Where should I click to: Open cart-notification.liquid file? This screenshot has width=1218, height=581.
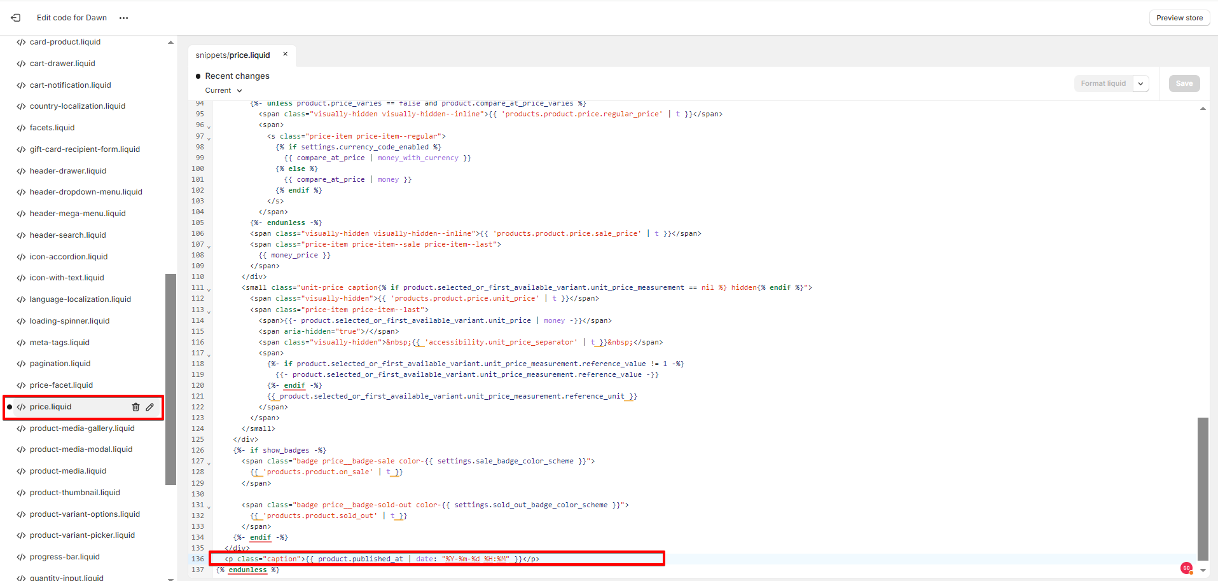point(70,85)
